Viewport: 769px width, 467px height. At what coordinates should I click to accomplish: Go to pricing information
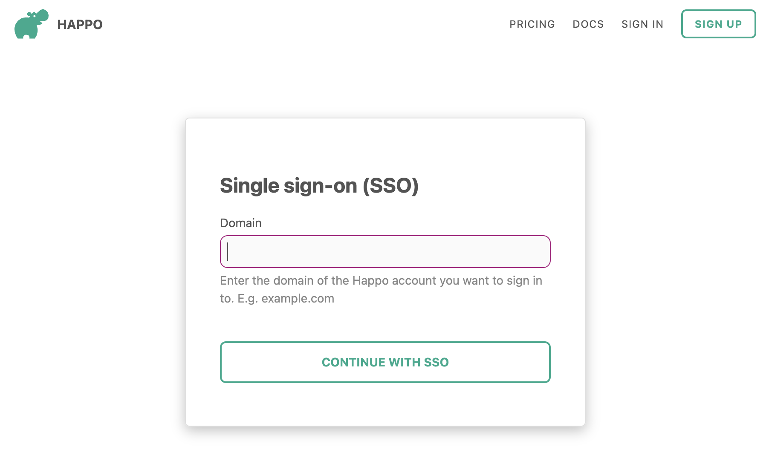[532, 24]
